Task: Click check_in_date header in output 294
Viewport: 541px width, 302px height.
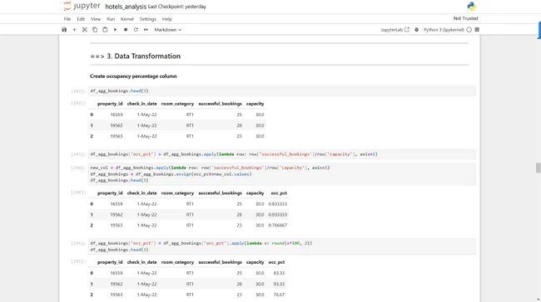Action: (x=141, y=193)
